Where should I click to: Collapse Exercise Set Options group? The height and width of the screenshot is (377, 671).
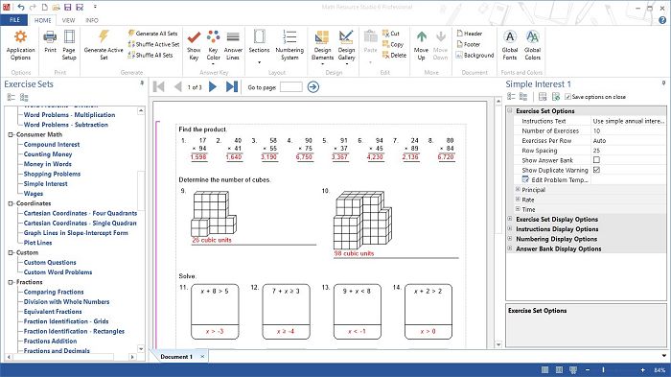click(510, 110)
